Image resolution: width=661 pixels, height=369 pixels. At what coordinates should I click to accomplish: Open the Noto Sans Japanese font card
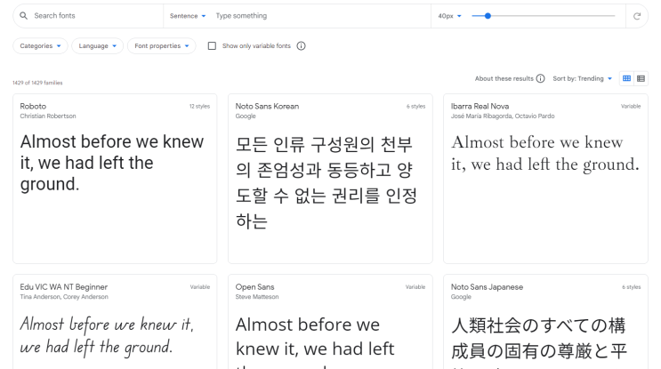pyautogui.click(x=545, y=322)
